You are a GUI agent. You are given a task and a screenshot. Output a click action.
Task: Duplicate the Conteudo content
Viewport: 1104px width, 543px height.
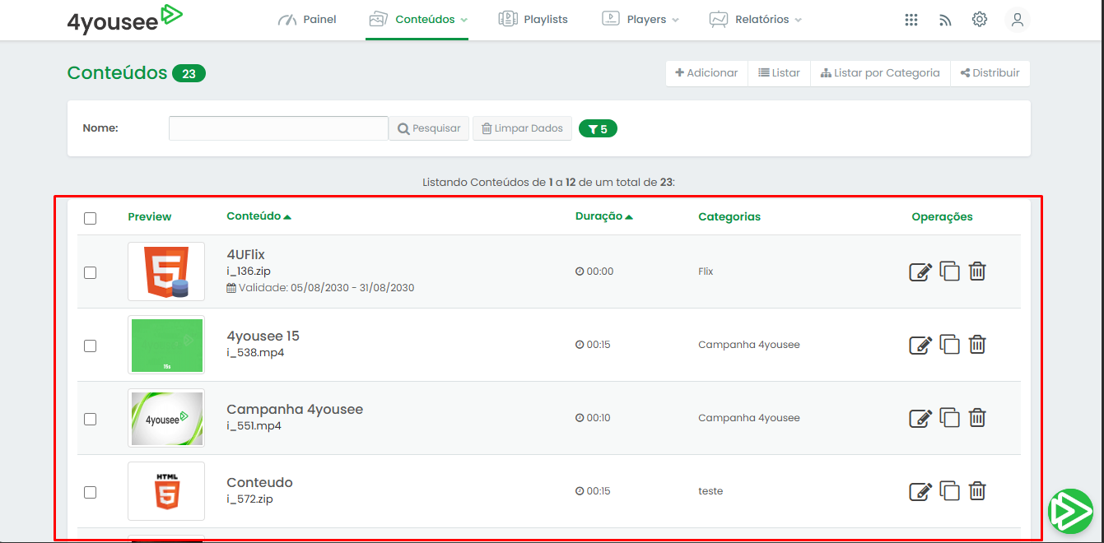(950, 490)
